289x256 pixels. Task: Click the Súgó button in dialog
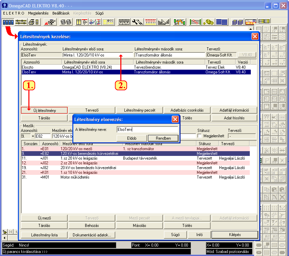click(175, 235)
